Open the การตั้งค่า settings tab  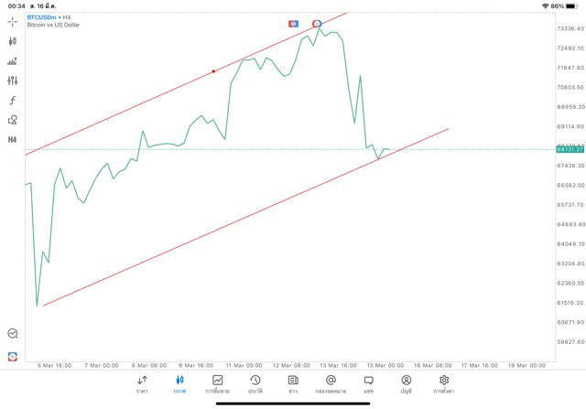pyautogui.click(x=444, y=384)
